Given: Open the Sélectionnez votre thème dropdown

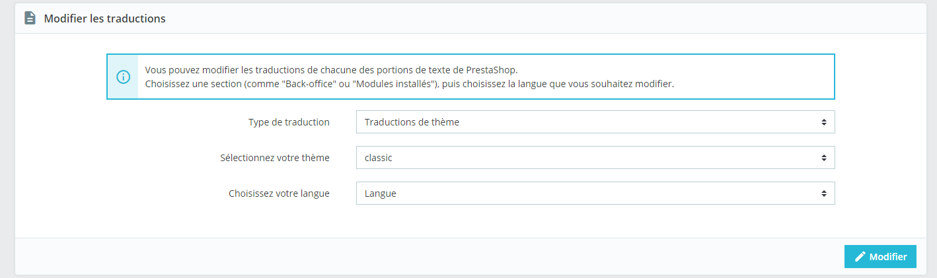Looking at the screenshot, I should (x=595, y=158).
